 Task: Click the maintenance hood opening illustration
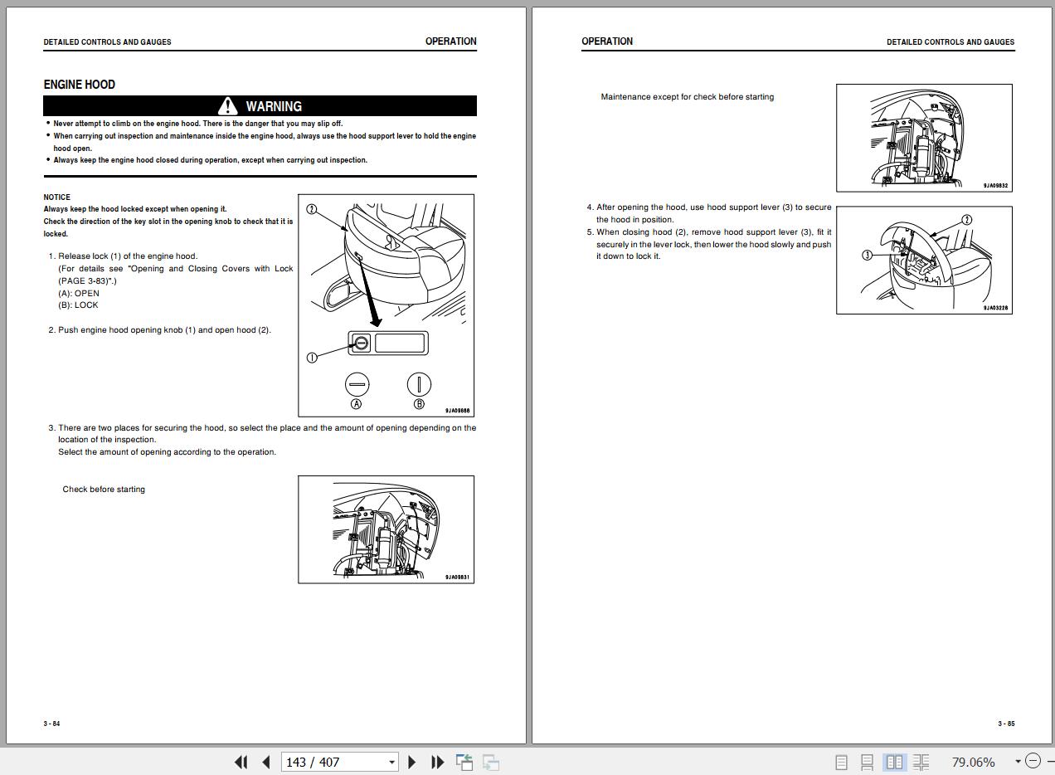(924, 138)
